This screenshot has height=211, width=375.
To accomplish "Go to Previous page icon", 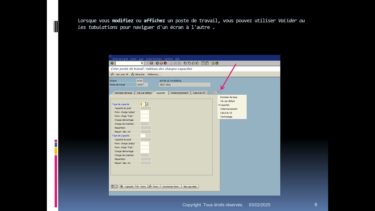I will (x=189, y=63).
